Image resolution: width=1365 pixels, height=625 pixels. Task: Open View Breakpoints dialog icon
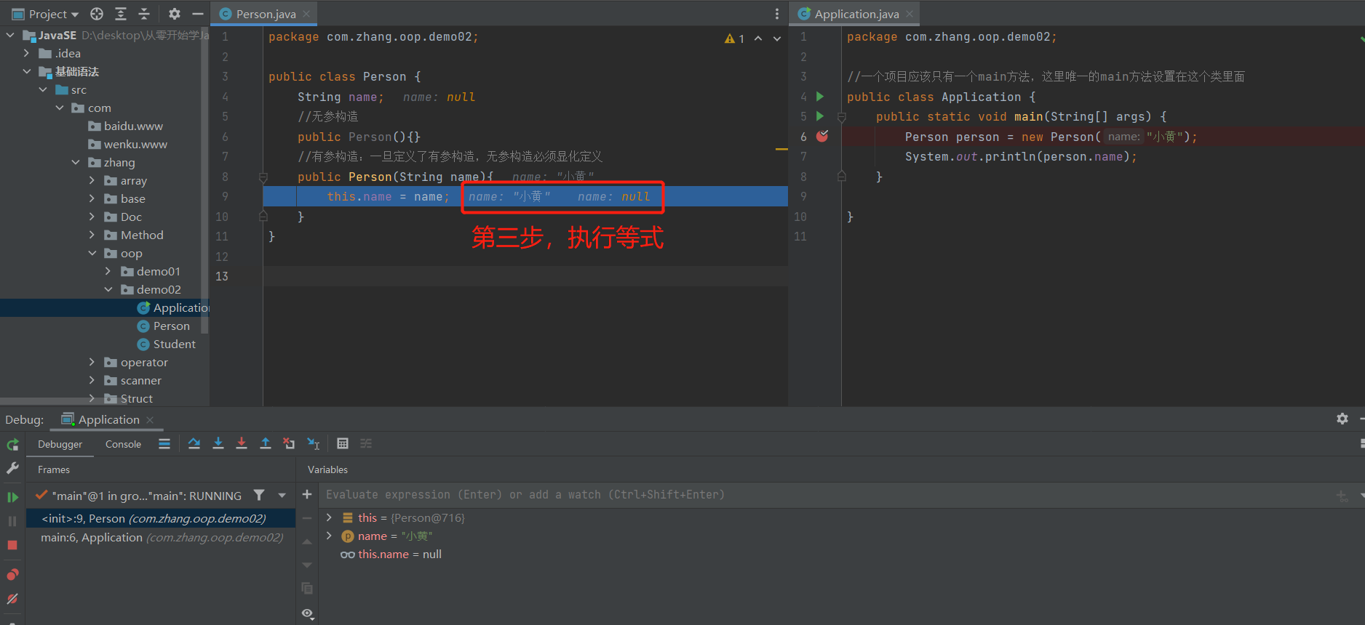(x=12, y=575)
